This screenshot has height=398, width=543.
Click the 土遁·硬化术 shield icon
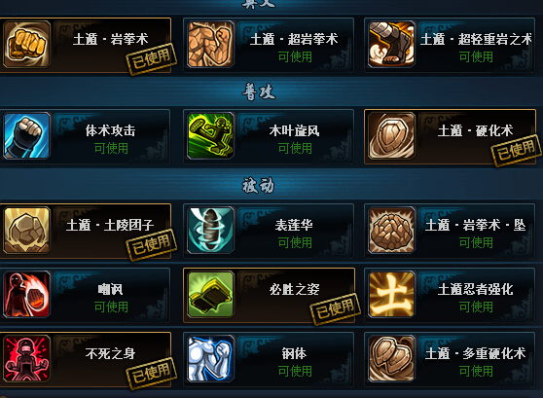point(391,135)
